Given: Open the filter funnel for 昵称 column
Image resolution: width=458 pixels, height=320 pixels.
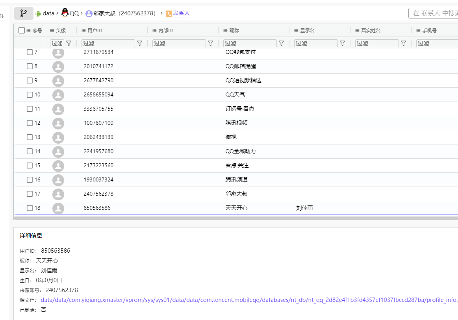Looking at the screenshot, I should coord(281,43).
